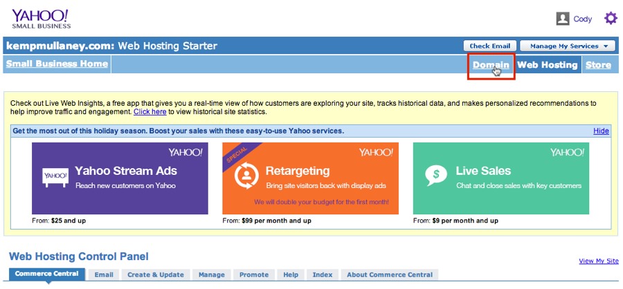Select the Commerce Central tab
Image resolution: width=623 pixels, height=289 pixels.
[47, 274]
